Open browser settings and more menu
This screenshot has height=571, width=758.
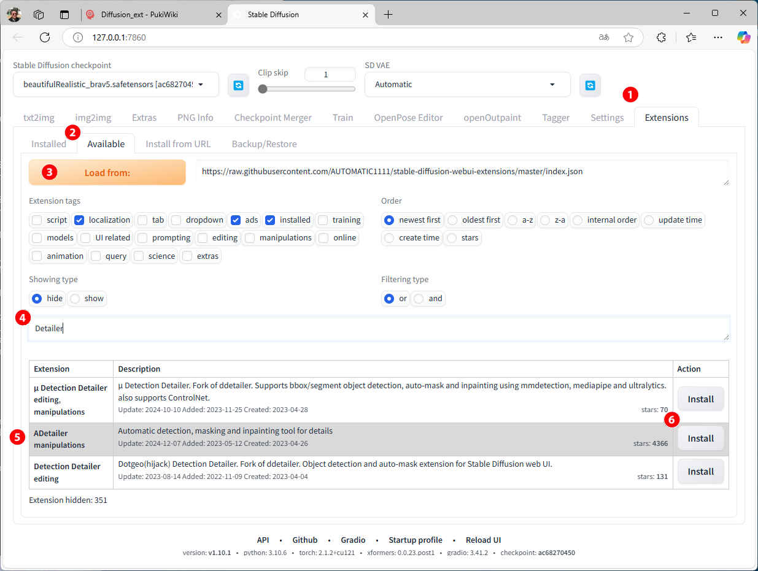[717, 37]
